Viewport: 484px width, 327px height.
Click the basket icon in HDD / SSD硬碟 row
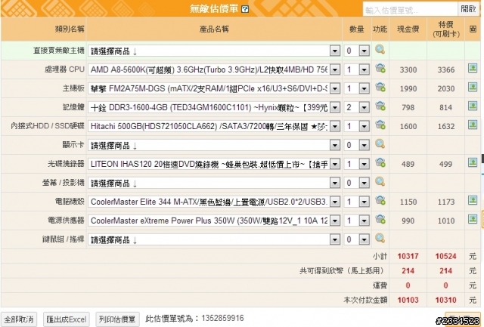pos(380,125)
